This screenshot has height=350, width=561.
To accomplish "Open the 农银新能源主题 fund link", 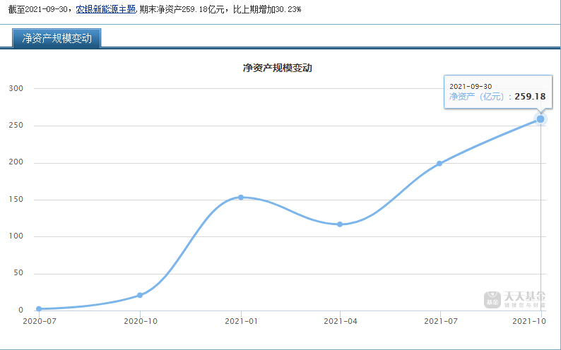I will (106, 9).
